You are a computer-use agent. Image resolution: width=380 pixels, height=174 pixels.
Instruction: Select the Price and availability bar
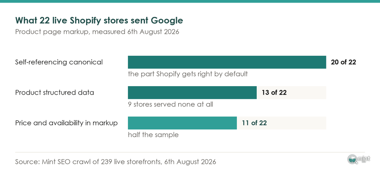[182, 123]
